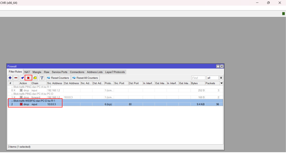The width and height of the screenshot is (286, 161).
Task: Click the red X Disable rule icon
Action: (28, 78)
